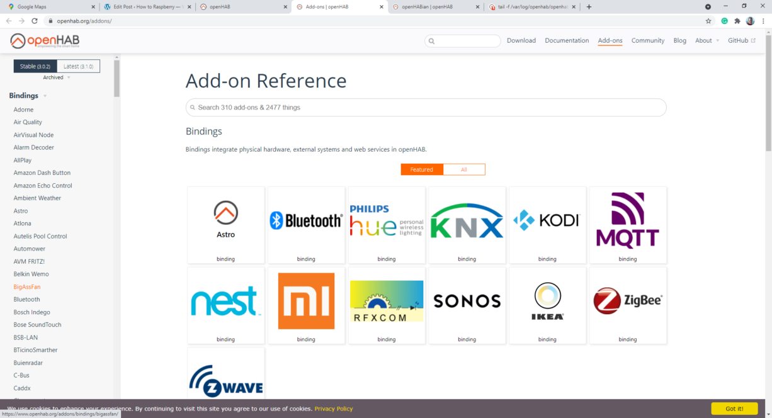Show All bindings instead of Featured
Viewport: 772px width, 418px height.
click(x=464, y=169)
